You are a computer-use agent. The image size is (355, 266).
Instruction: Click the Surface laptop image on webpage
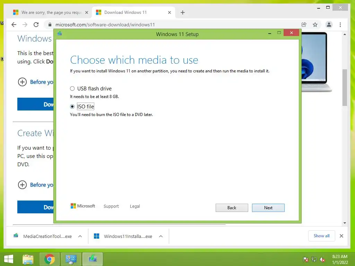316,62
